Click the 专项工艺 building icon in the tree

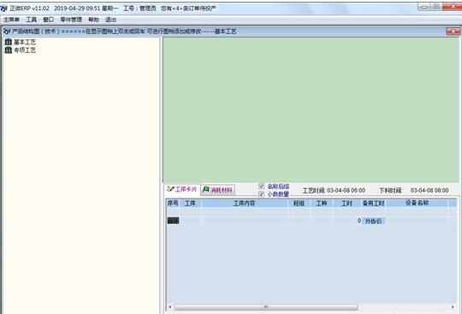tap(9, 50)
